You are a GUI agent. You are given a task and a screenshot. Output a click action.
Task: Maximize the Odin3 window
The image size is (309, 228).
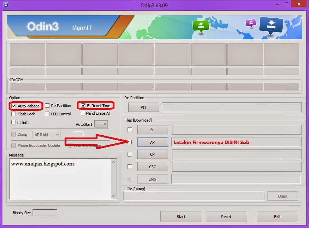(x=287, y=4)
